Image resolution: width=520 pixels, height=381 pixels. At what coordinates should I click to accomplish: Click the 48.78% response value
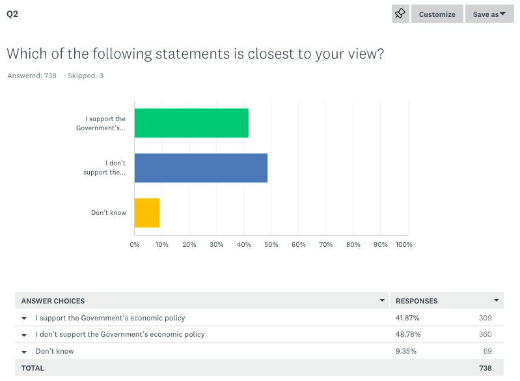tap(408, 334)
